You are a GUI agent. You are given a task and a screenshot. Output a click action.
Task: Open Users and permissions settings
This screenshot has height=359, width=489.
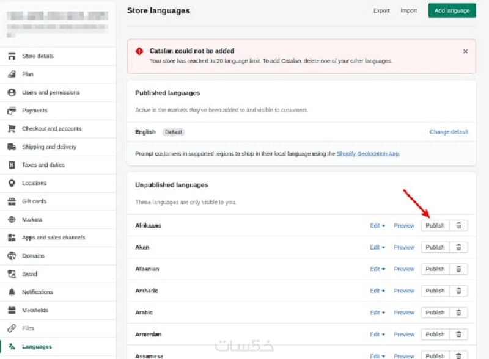pyautogui.click(x=51, y=93)
